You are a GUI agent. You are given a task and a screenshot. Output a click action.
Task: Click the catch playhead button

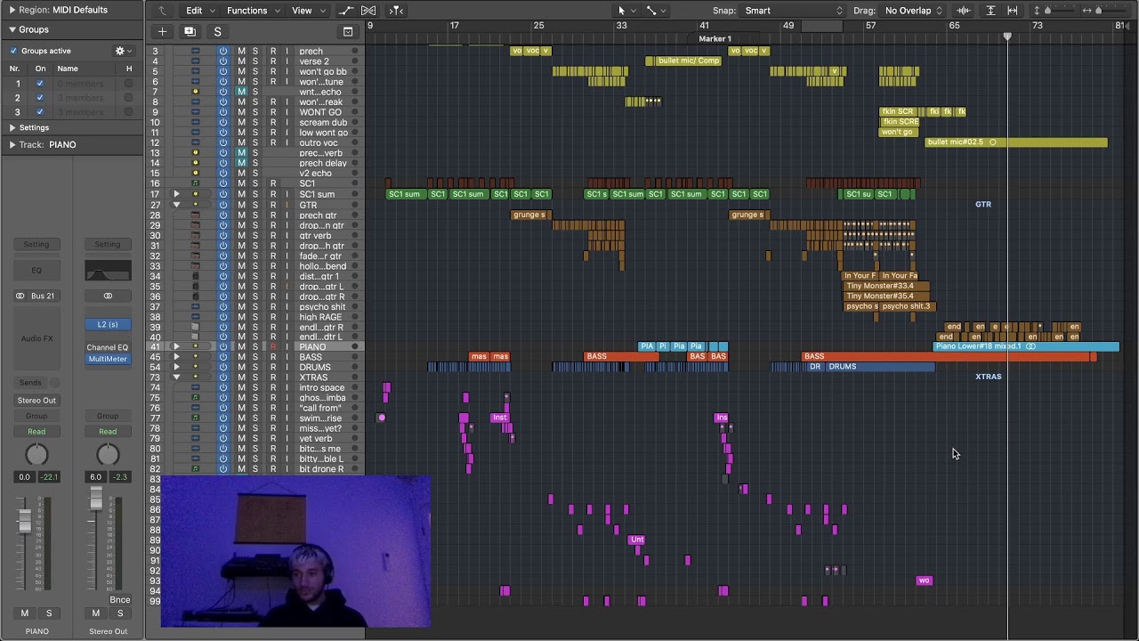(397, 11)
